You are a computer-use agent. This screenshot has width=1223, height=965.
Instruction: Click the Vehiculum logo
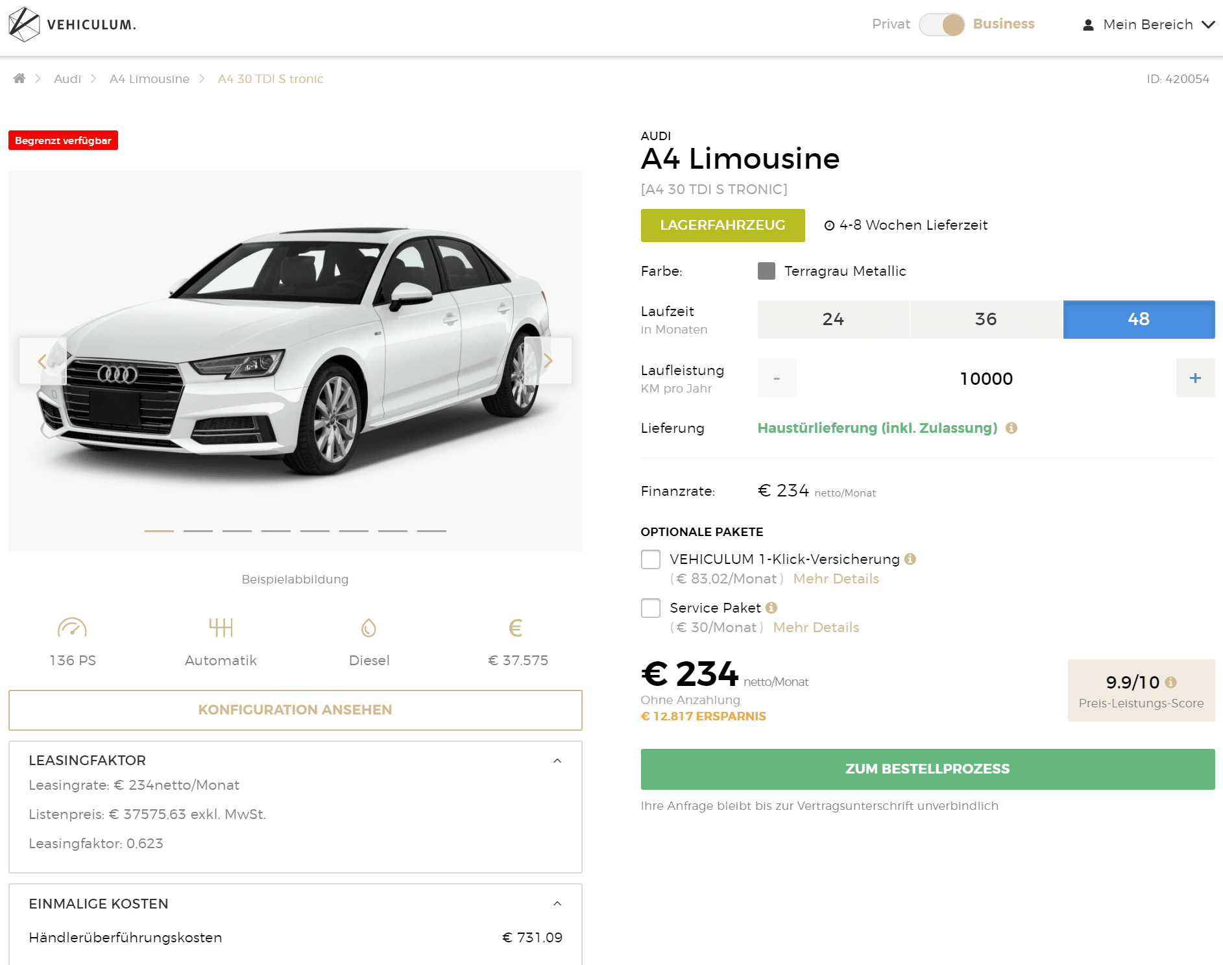72,25
